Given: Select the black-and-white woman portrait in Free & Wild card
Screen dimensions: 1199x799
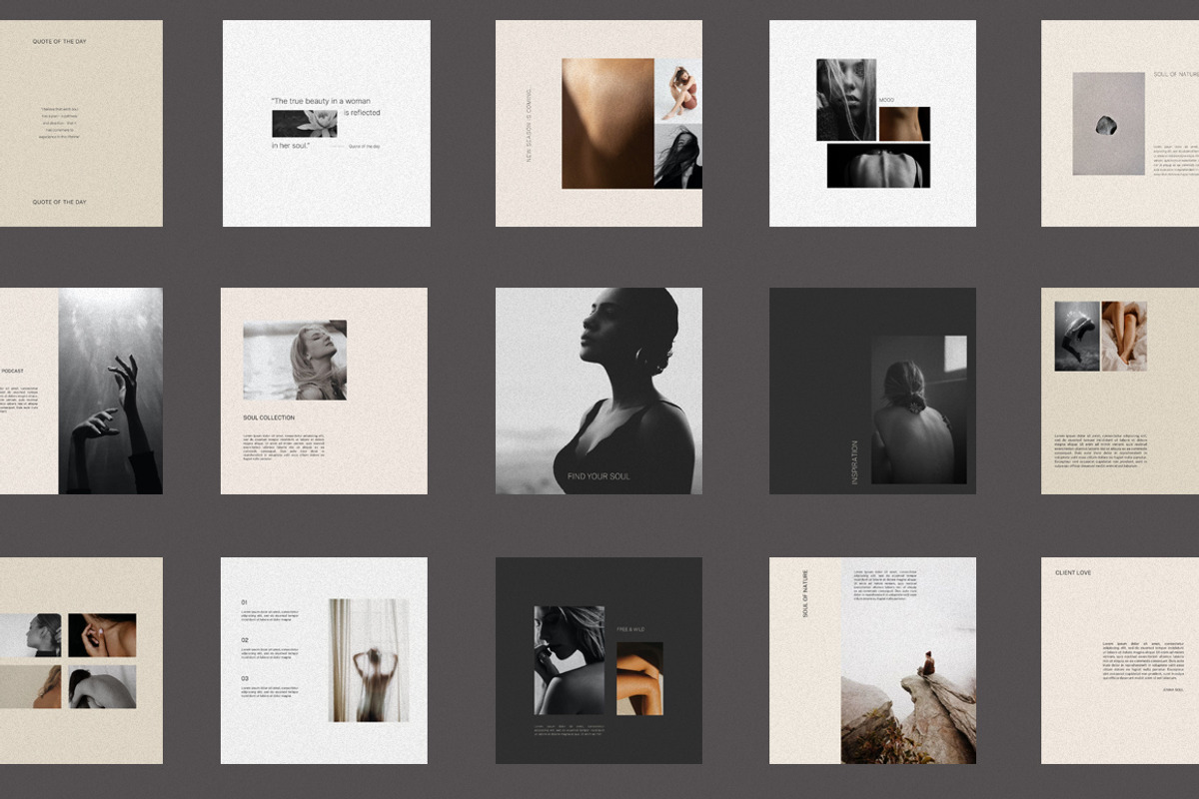Looking at the screenshot, I should point(569,660).
